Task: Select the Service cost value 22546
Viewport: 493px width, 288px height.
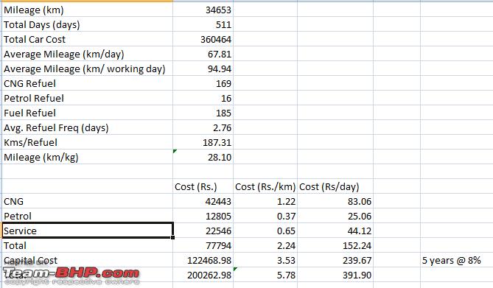Action: tap(203, 231)
